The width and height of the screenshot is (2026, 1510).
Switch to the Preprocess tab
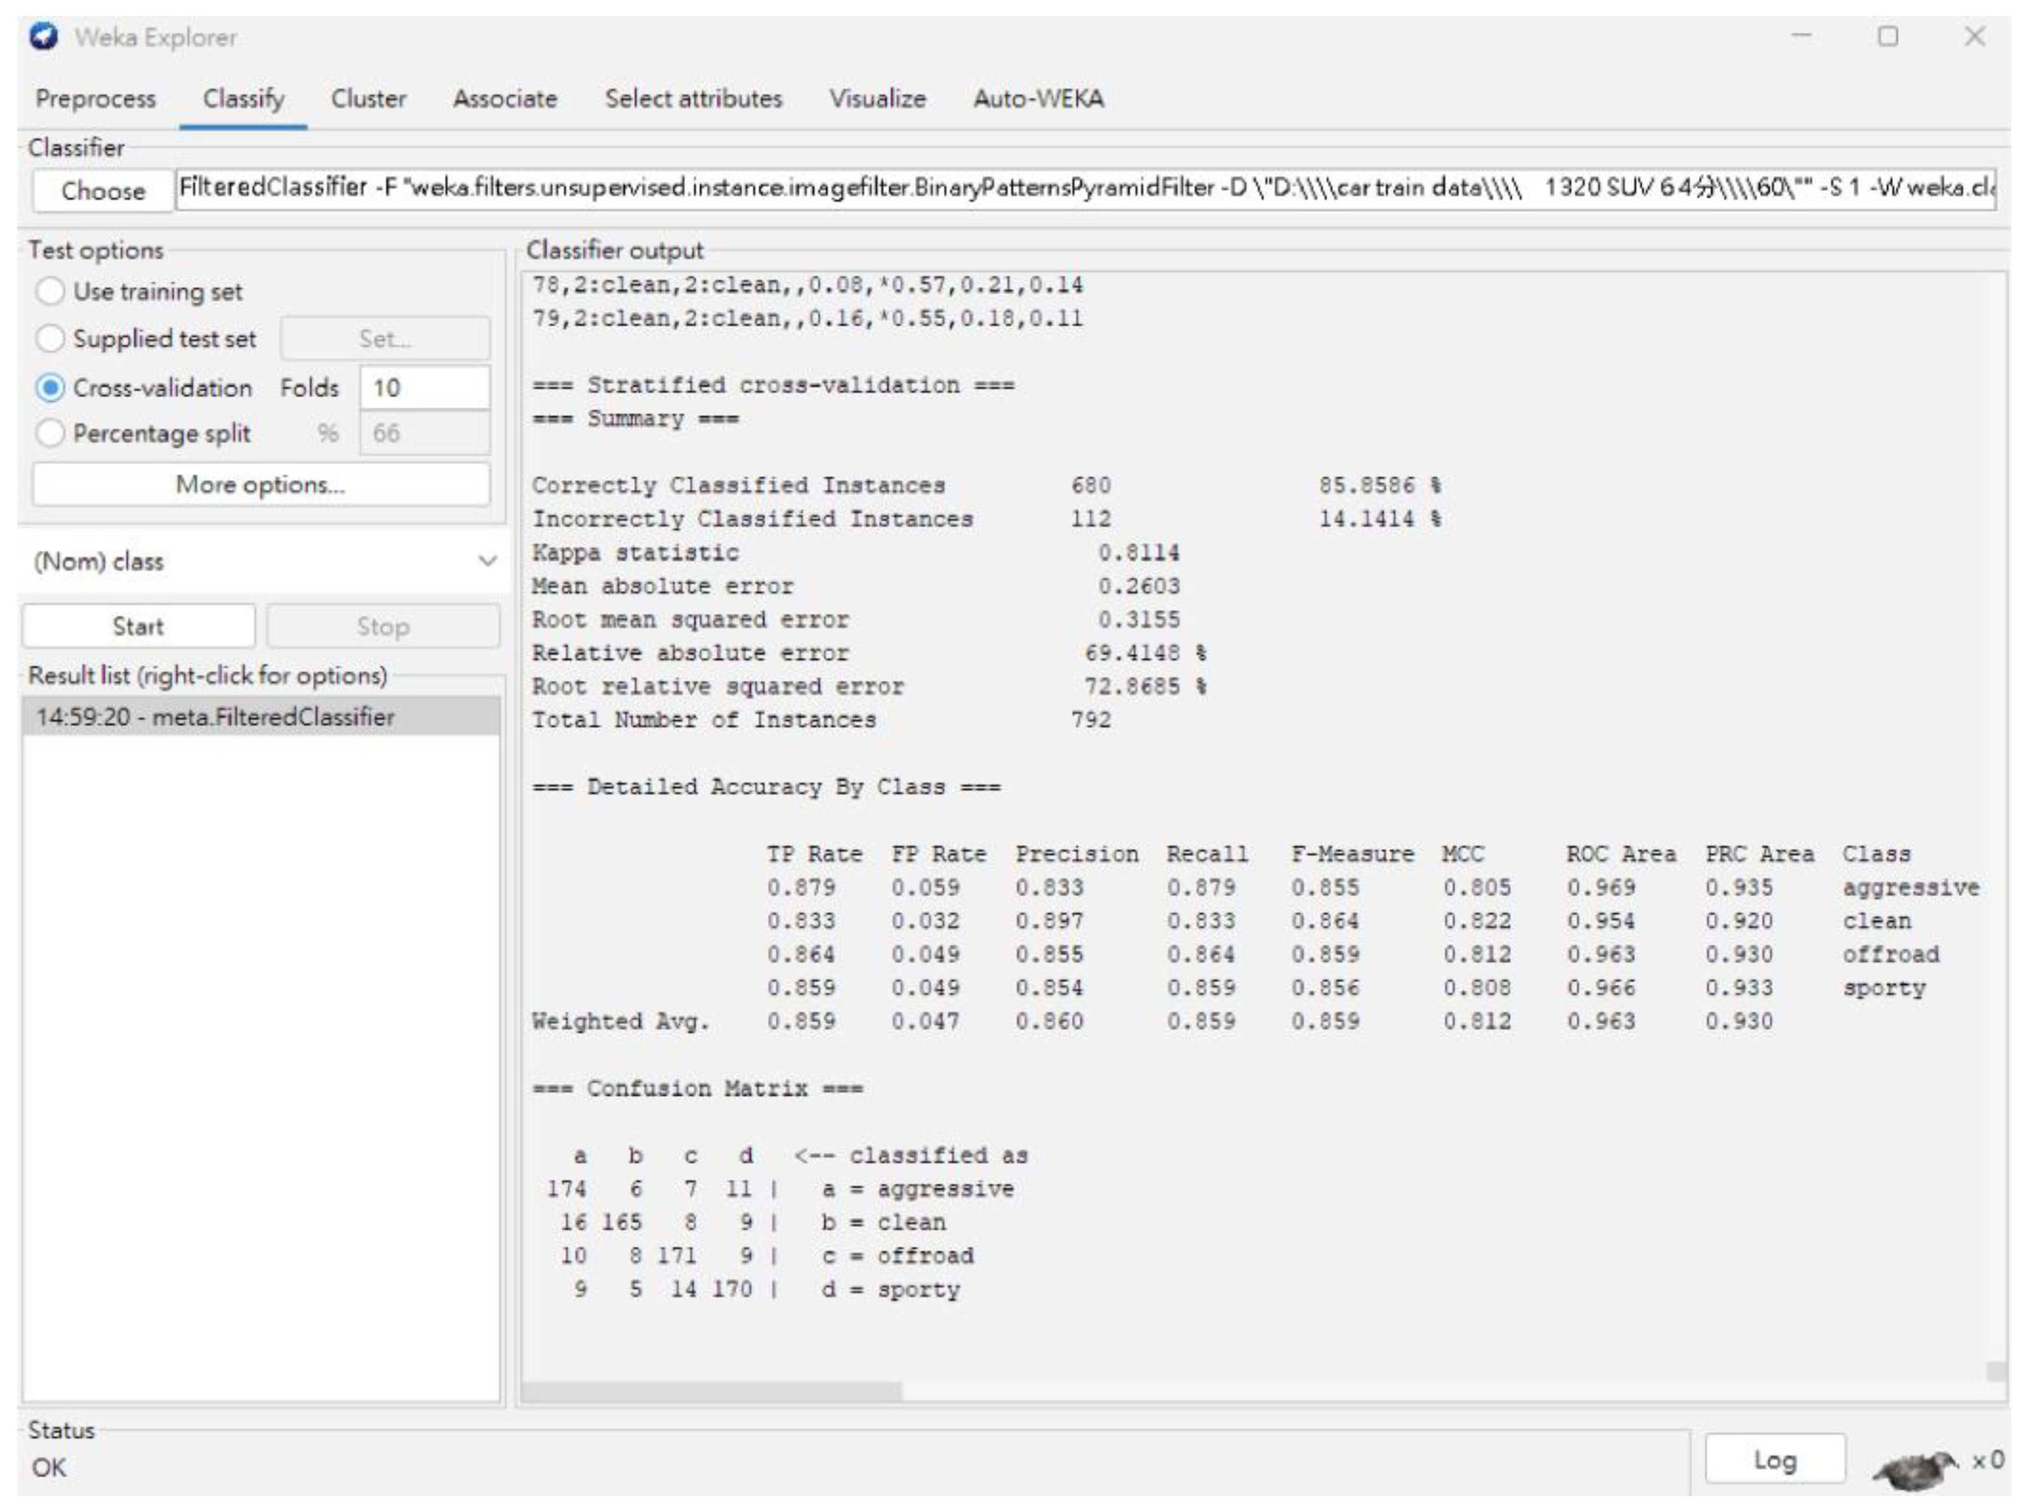95,99
